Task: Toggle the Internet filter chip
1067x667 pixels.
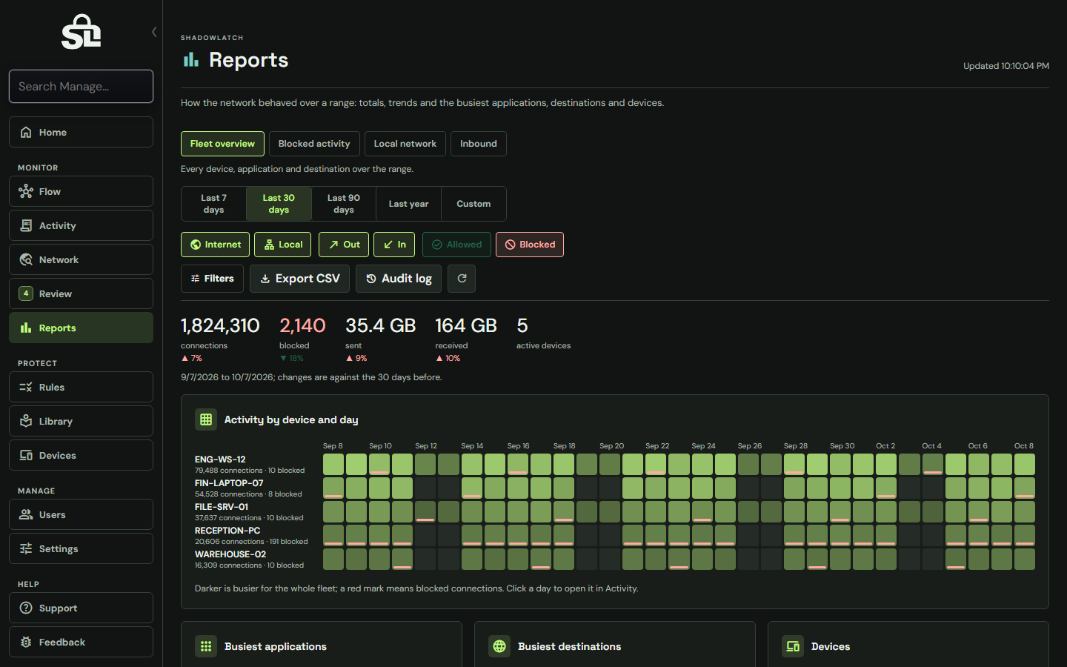Action: coord(215,245)
